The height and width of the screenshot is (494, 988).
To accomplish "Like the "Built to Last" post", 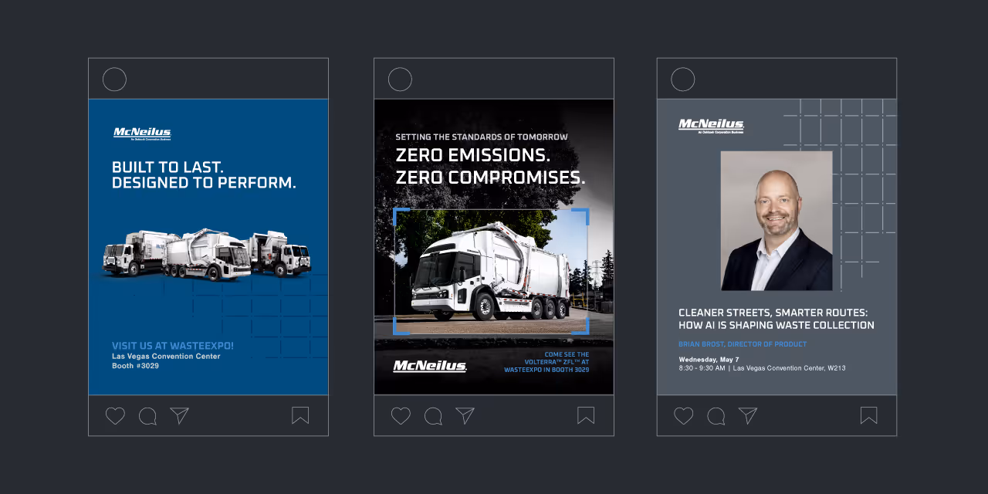I will pos(114,415).
